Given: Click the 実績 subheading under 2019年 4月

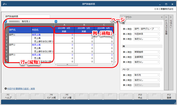Looking at the screenshot, I should tap(64, 32).
